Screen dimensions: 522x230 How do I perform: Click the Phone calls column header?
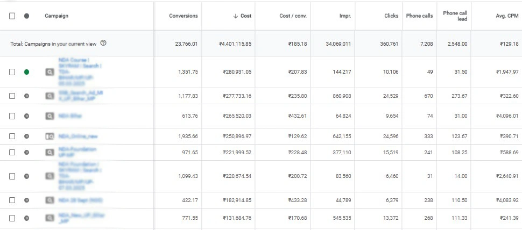(419, 16)
